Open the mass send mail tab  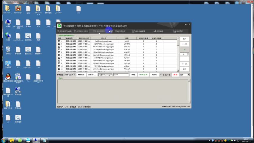pos(158,31)
